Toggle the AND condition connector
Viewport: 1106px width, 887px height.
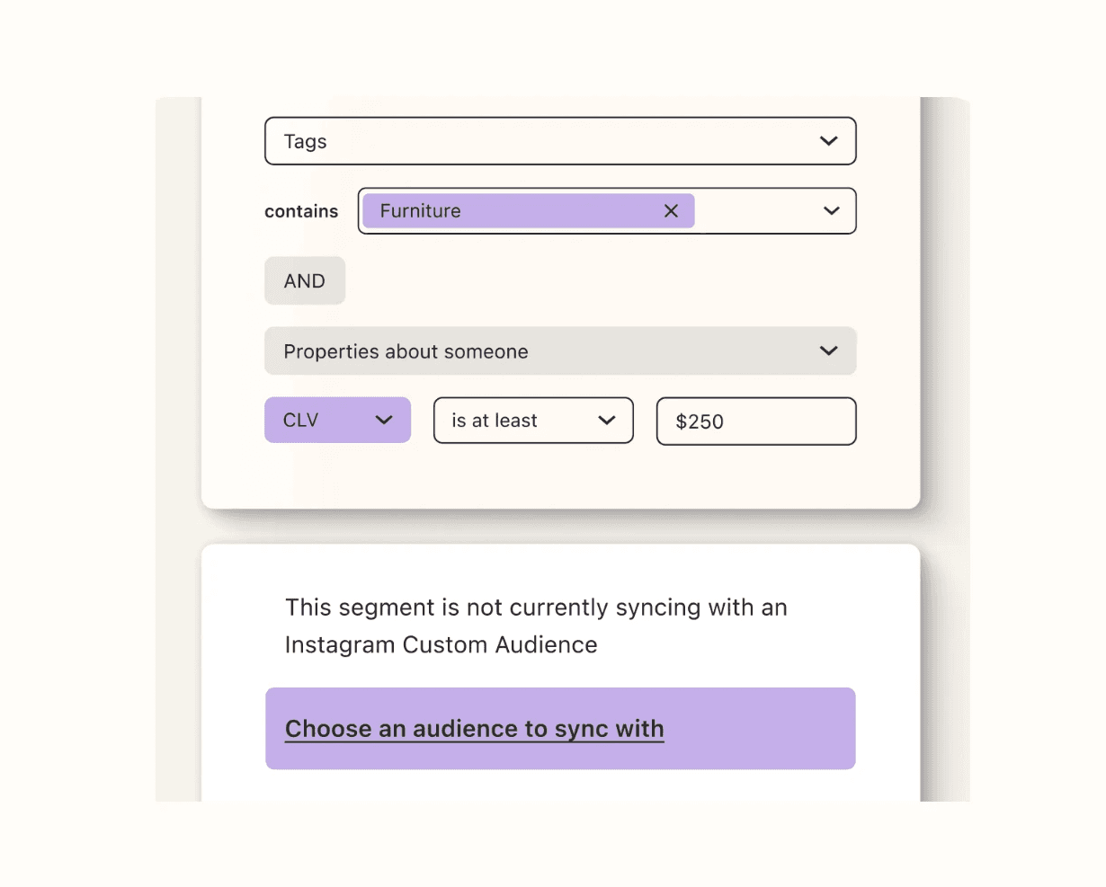(x=304, y=280)
